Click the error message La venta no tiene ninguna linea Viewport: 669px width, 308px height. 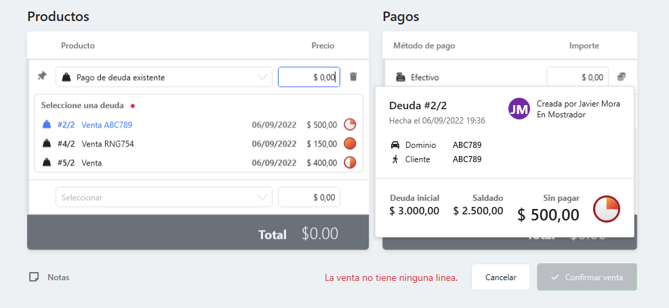[x=391, y=277]
